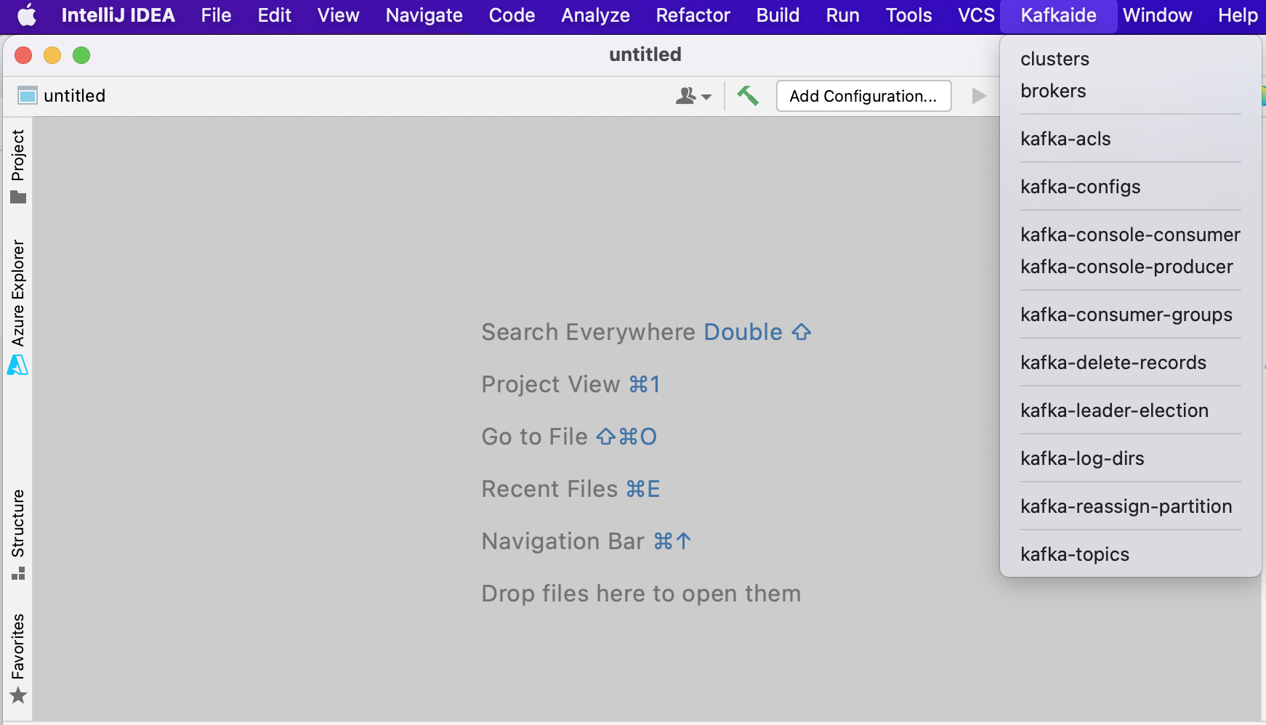The height and width of the screenshot is (725, 1266).
Task: Select kafka-configs menu entry
Action: click(1130, 187)
